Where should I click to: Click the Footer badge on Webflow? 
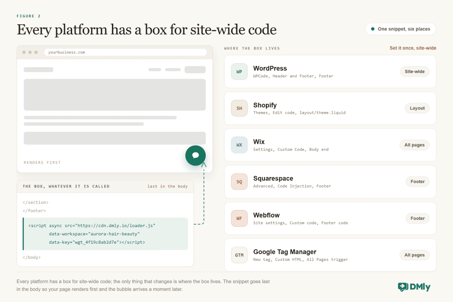pyautogui.click(x=418, y=218)
